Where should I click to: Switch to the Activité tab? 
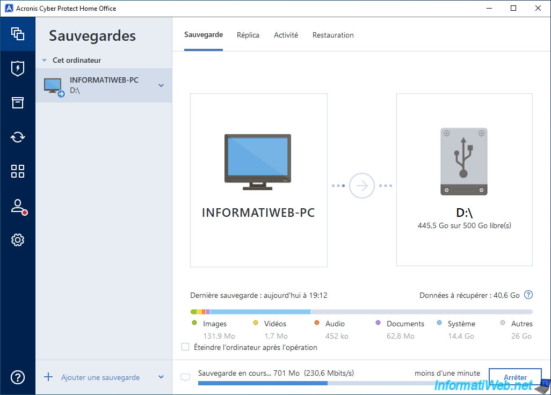[x=286, y=35]
